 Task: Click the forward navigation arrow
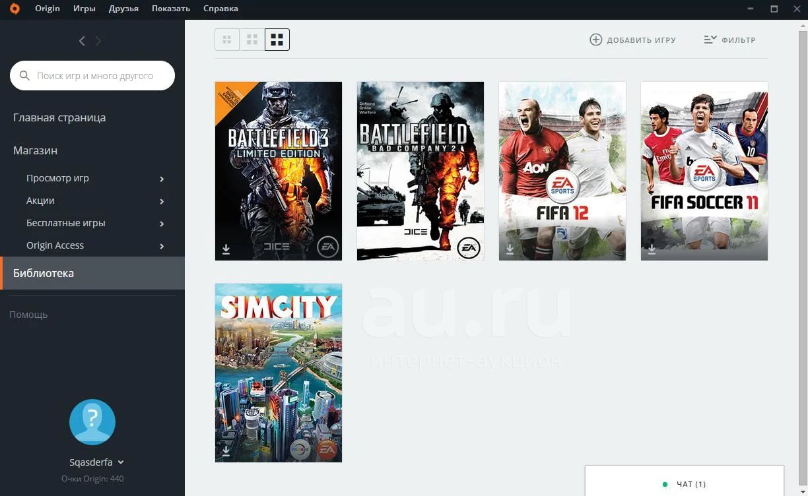(98, 41)
